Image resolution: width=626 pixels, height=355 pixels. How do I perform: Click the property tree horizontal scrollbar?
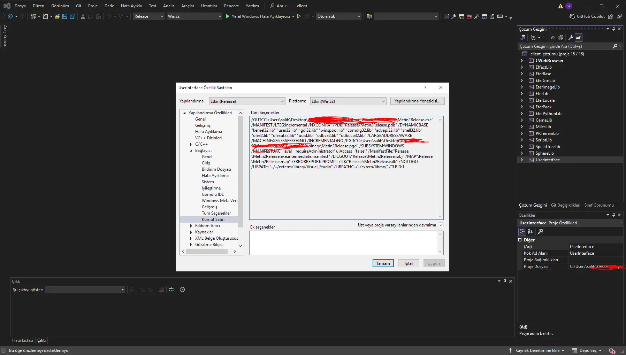point(207,252)
